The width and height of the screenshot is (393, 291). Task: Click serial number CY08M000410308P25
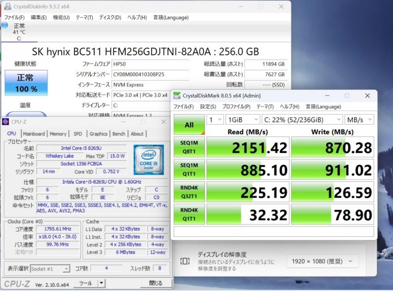point(150,74)
